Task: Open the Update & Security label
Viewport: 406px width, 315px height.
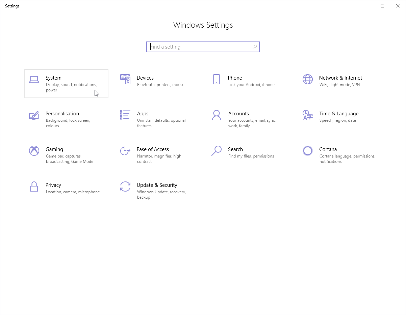Action: coord(157,185)
